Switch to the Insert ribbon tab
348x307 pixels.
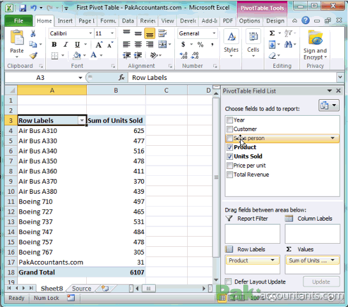tap(65, 21)
